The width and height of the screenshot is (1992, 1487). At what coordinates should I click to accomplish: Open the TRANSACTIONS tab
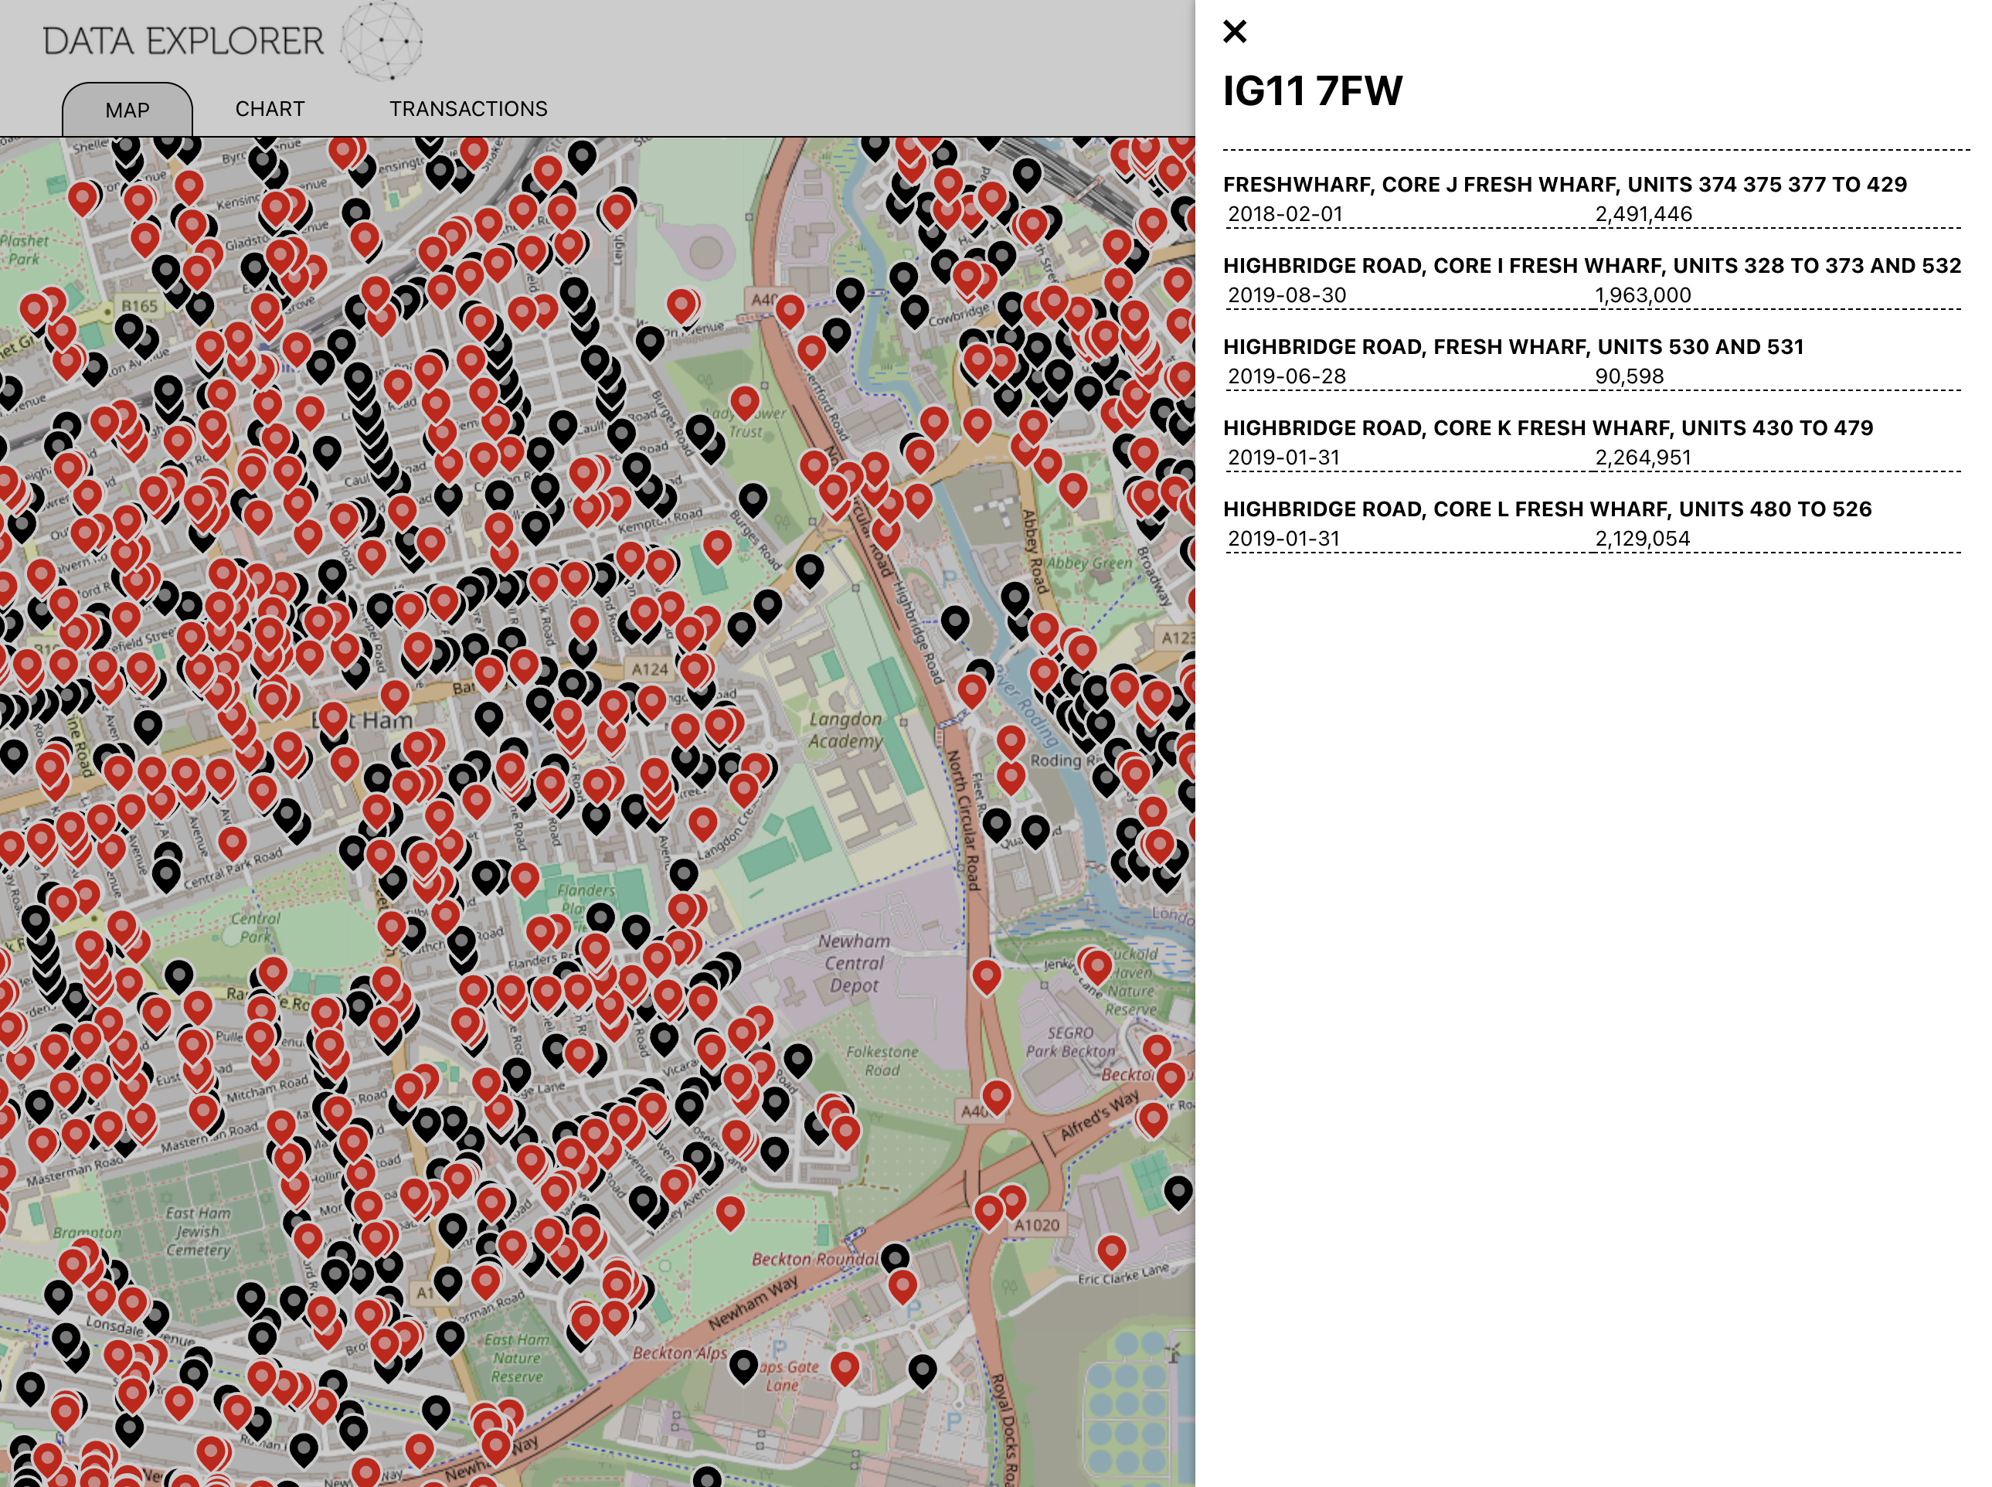[467, 109]
